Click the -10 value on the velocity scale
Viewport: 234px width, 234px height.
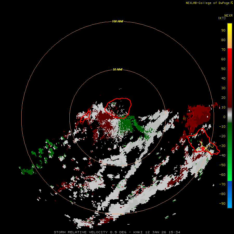(x=222, y=127)
